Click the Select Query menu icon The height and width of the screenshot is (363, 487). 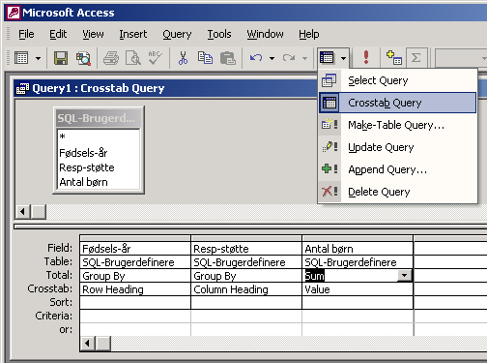[x=329, y=80]
